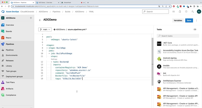Click the line with vmImage 'ubuntu-latest'
Screen dimensions: 202x108
point(64,40)
